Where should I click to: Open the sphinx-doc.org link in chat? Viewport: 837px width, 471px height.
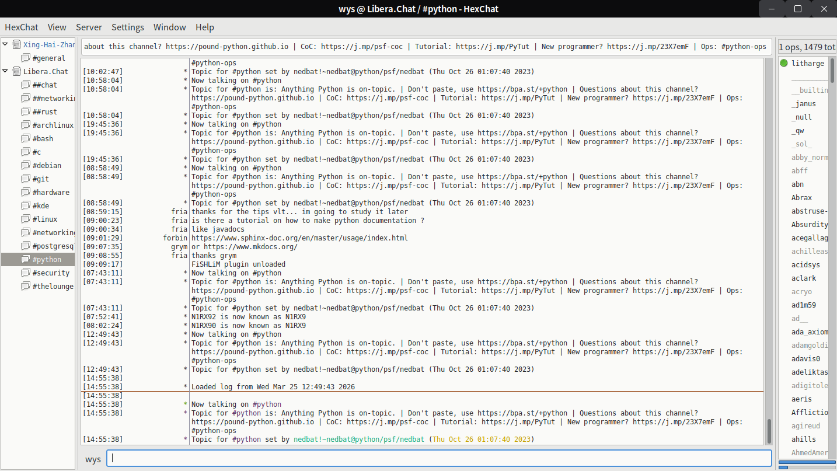299,238
